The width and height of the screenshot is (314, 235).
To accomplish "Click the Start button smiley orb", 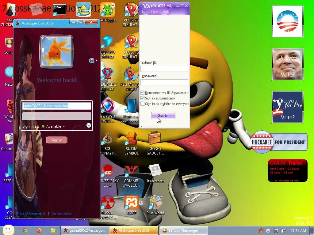I will click(8, 230).
